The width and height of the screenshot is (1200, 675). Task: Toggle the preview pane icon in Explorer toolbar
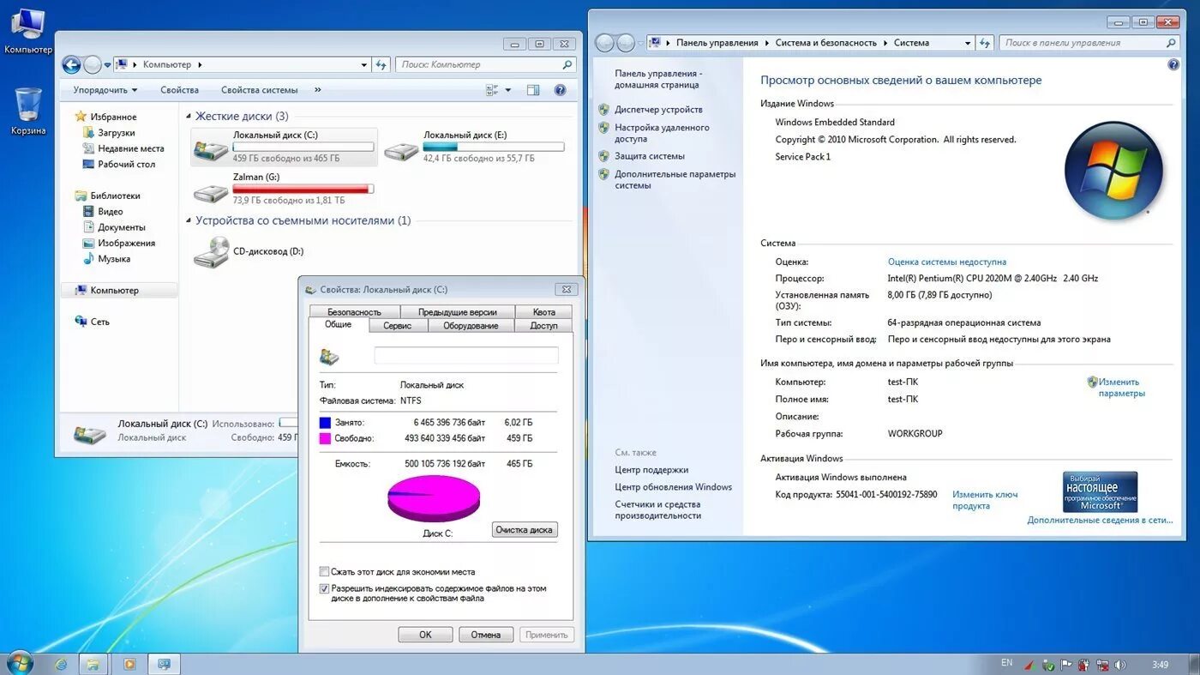pyautogui.click(x=533, y=90)
